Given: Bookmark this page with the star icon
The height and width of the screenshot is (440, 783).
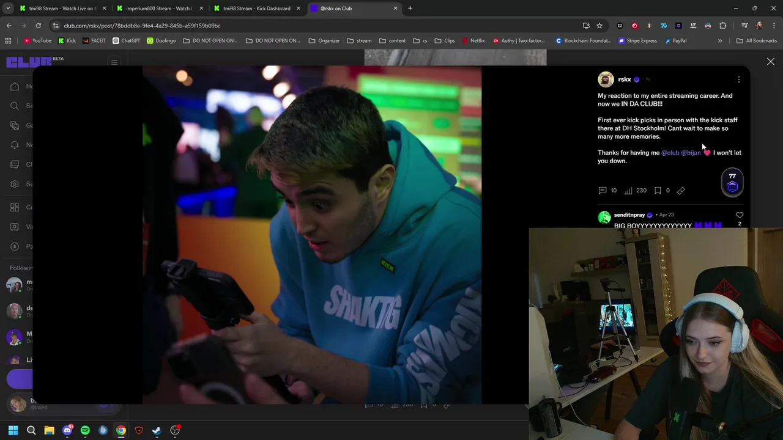Looking at the screenshot, I should (599, 26).
